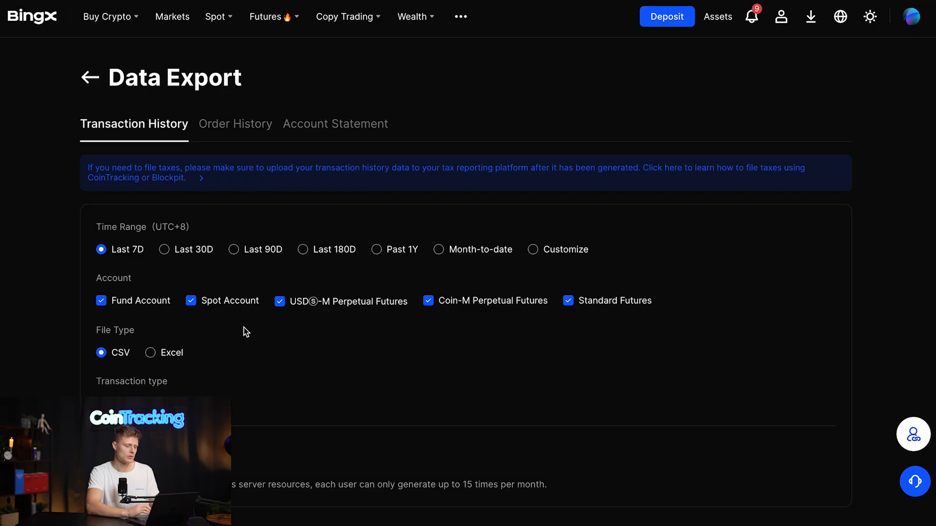936x526 pixels.
Task: Open the language globe icon
Action: tap(840, 17)
